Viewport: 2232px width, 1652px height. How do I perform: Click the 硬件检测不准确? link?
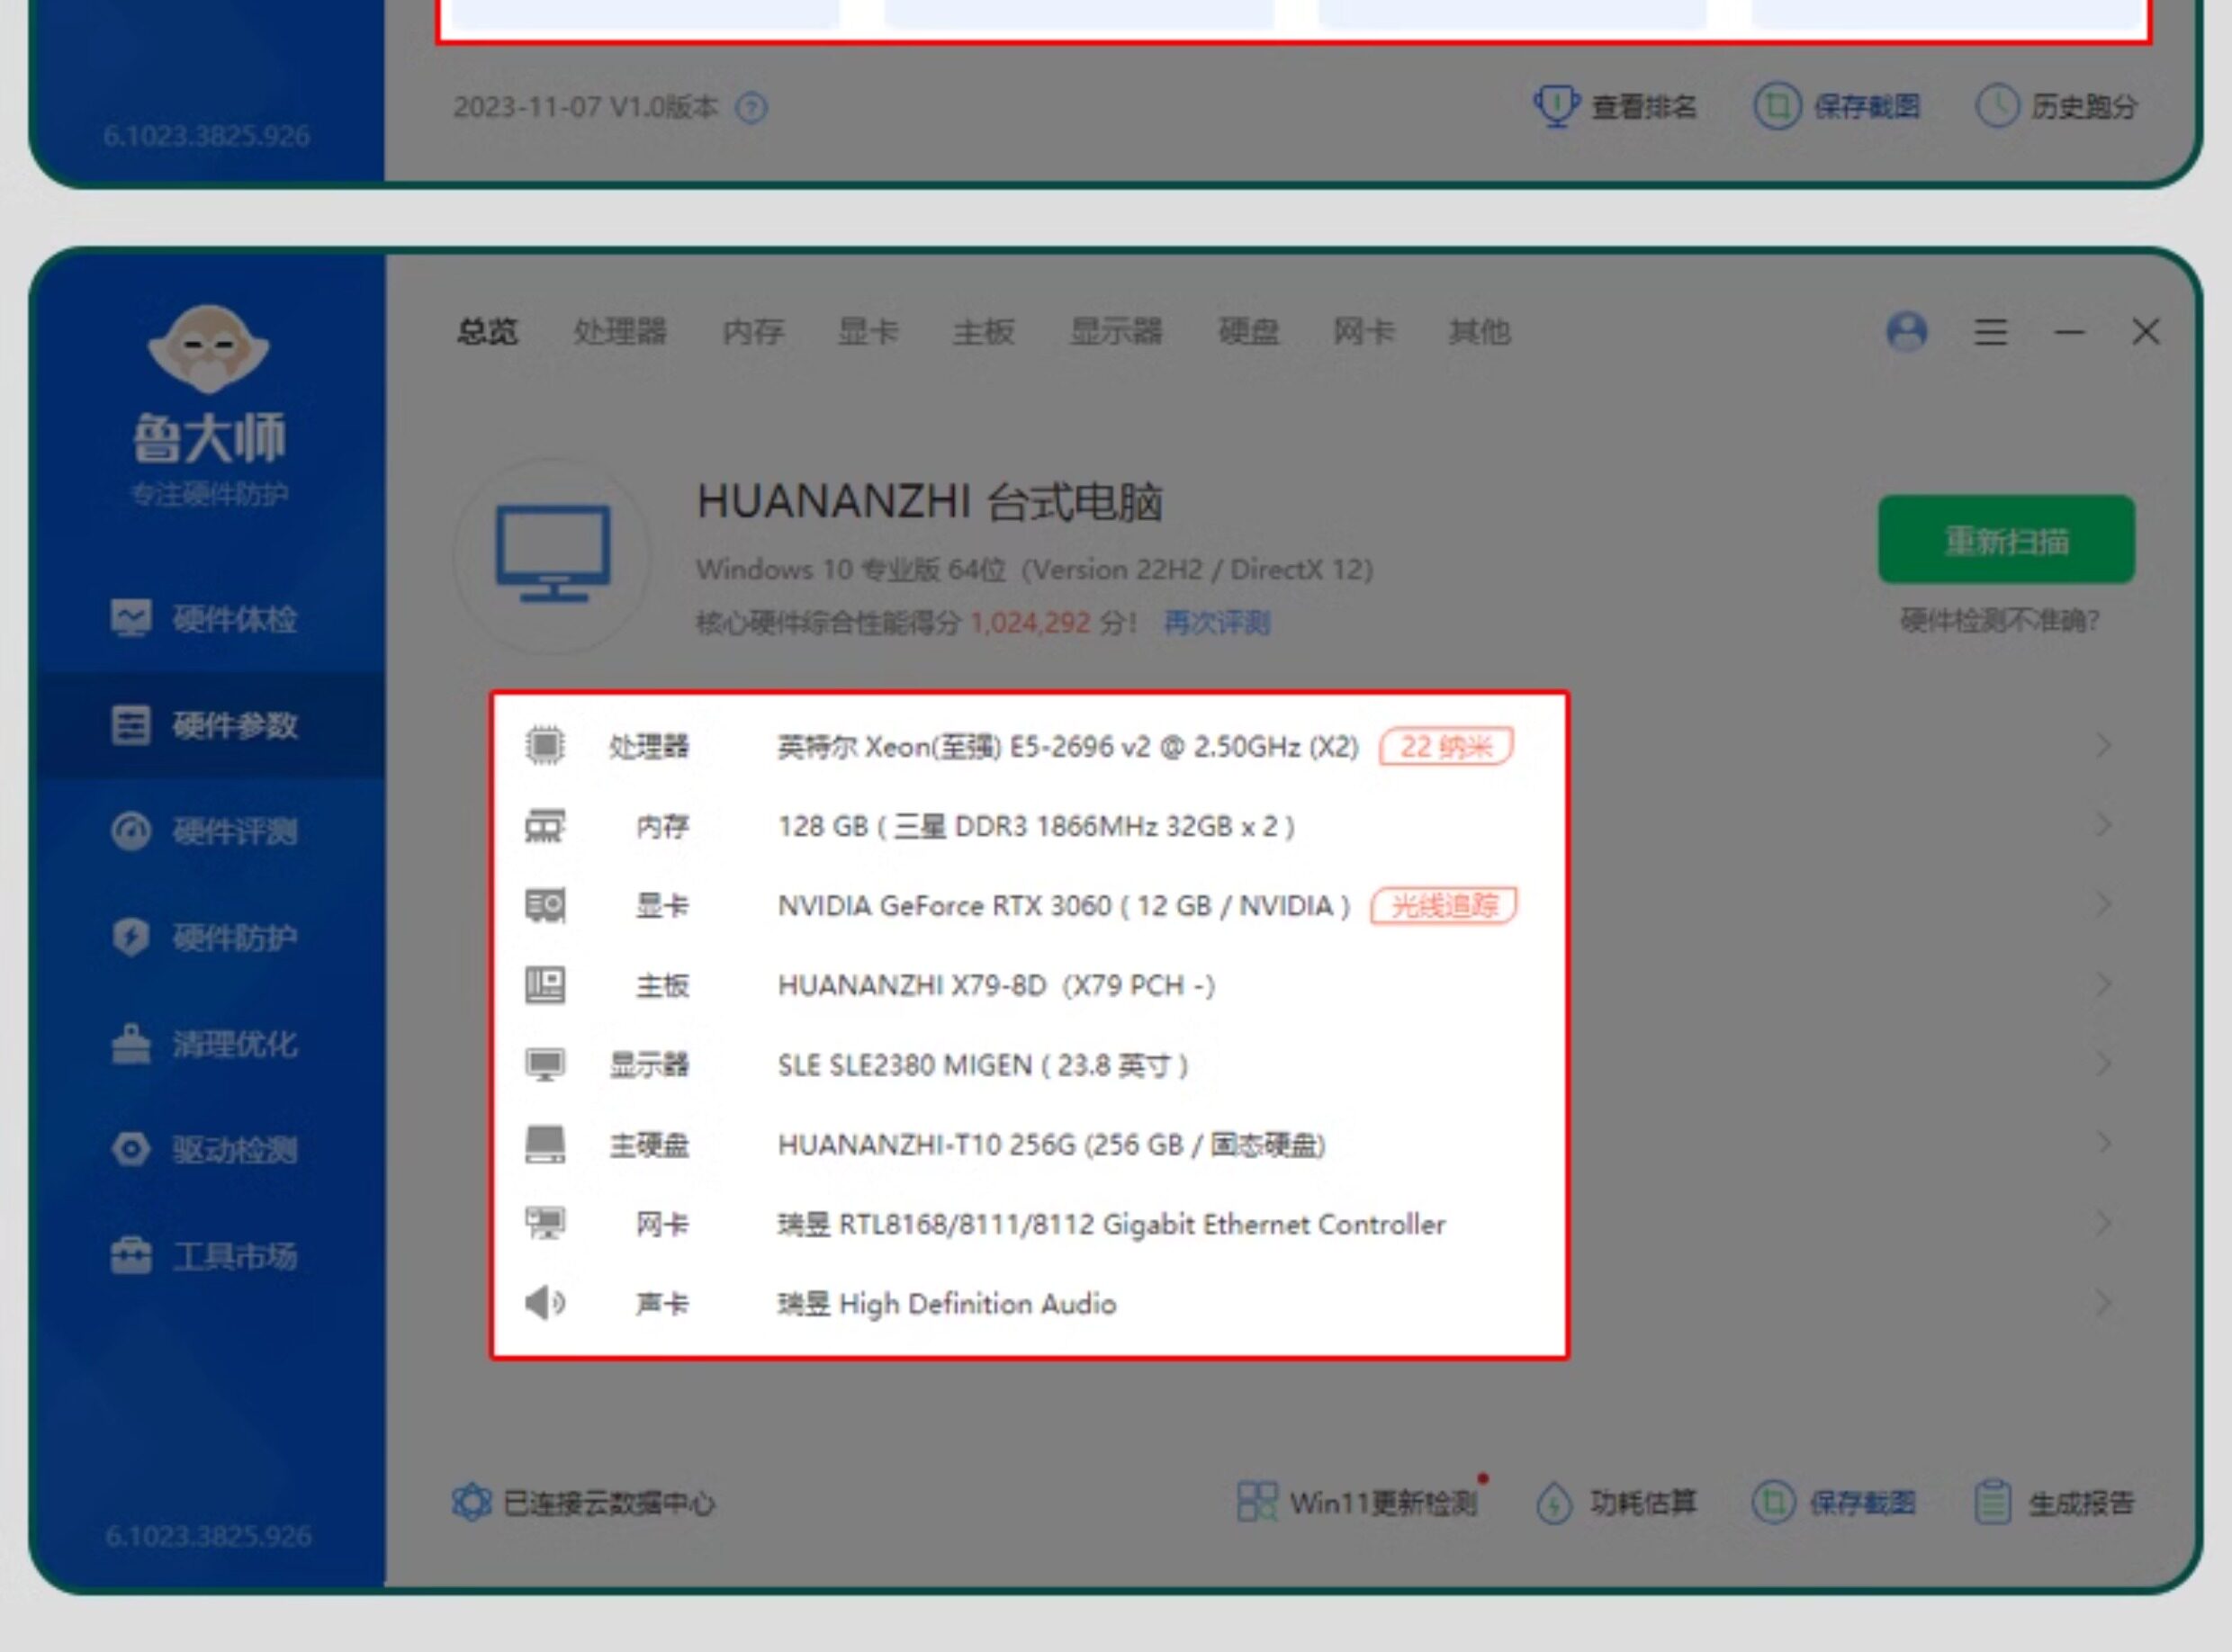click(x=1999, y=621)
